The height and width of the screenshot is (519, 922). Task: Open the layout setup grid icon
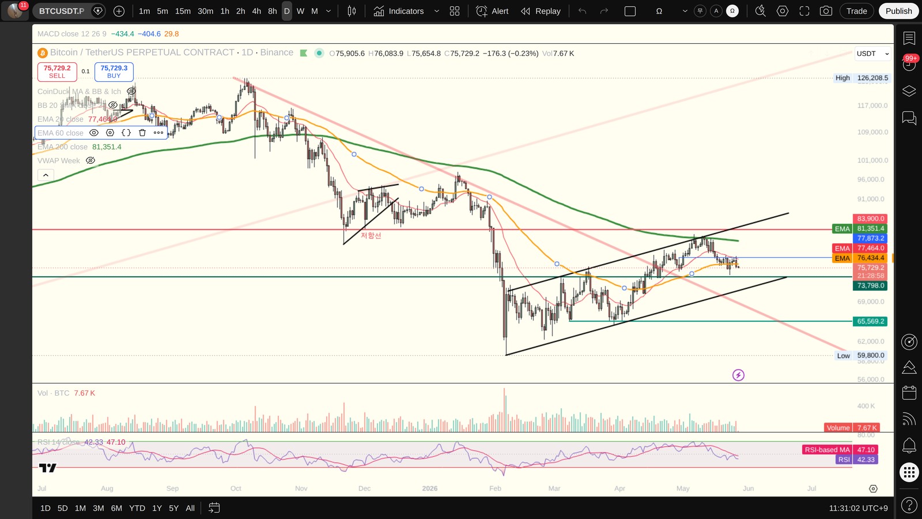click(455, 11)
